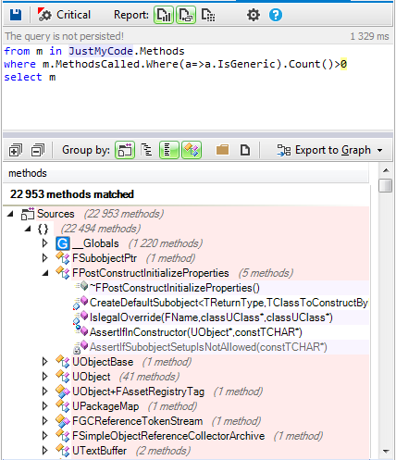396x460 pixels.
Task: Toggle the second green Report button
Action: coord(186,15)
